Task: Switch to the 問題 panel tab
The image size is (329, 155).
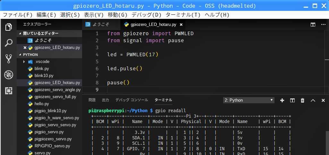Action: point(92,100)
